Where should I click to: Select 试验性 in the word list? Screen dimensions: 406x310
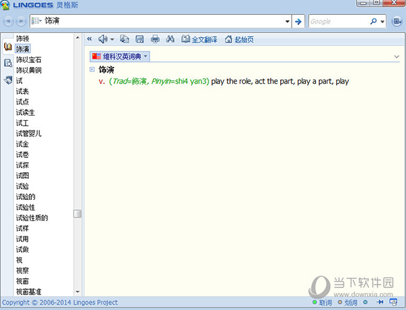(26, 207)
